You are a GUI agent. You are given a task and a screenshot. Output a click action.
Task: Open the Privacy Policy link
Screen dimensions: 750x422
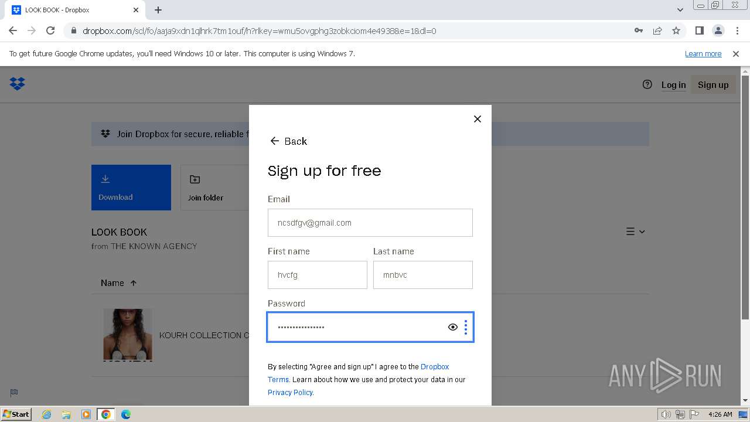[x=290, y=393]
